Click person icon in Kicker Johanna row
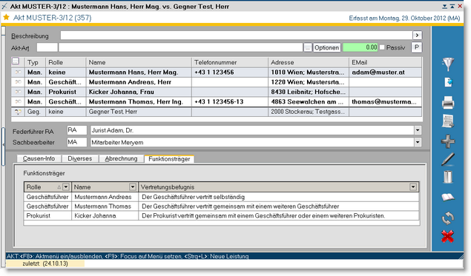 tap(18, 92)
